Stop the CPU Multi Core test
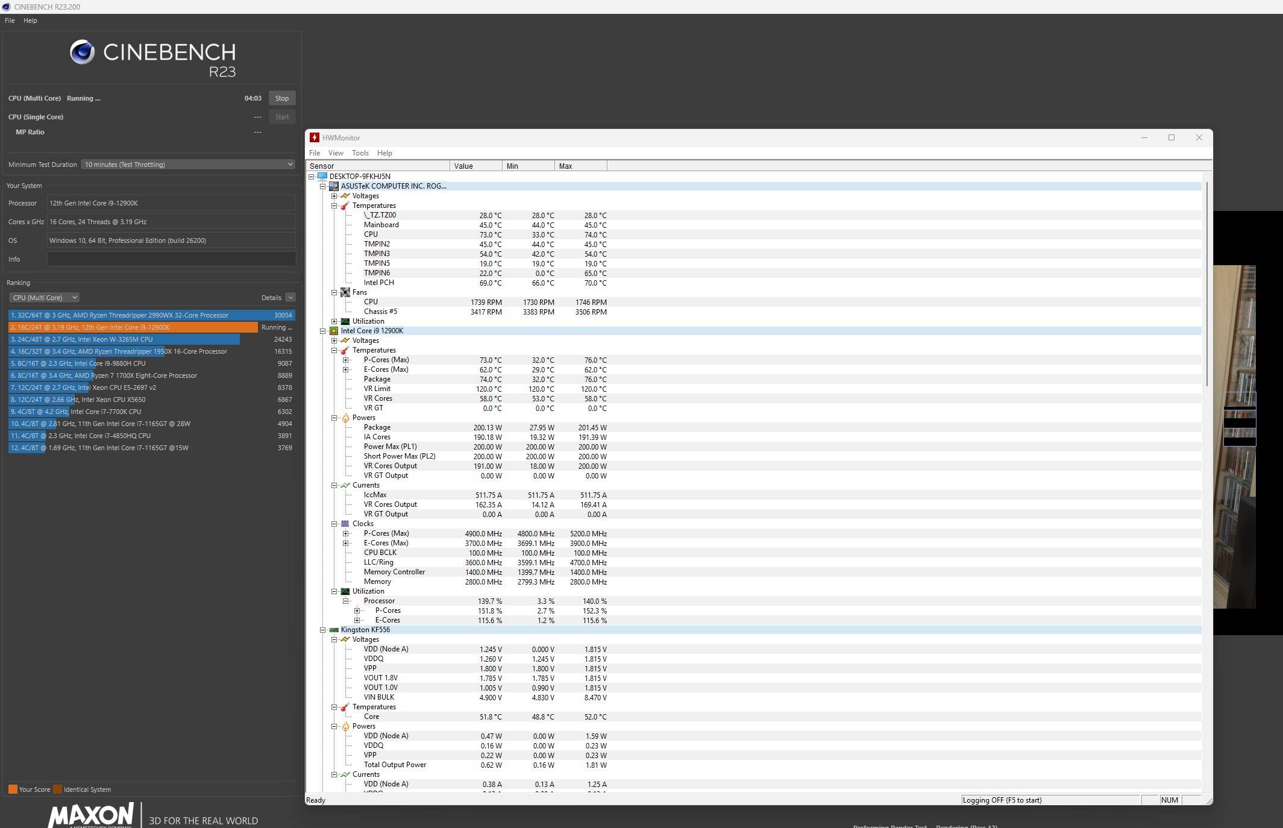The width and height of the screenshot is (1283, 828). coord(282,98)
